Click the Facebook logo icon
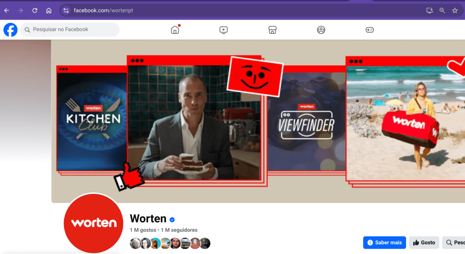Image resolution: width=465 pixels, height=254 pixels. click(10, 30)
